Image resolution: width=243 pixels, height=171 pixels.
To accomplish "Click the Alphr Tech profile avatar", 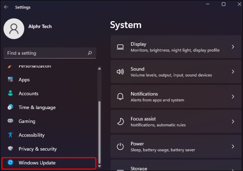I will coord(14,28).
